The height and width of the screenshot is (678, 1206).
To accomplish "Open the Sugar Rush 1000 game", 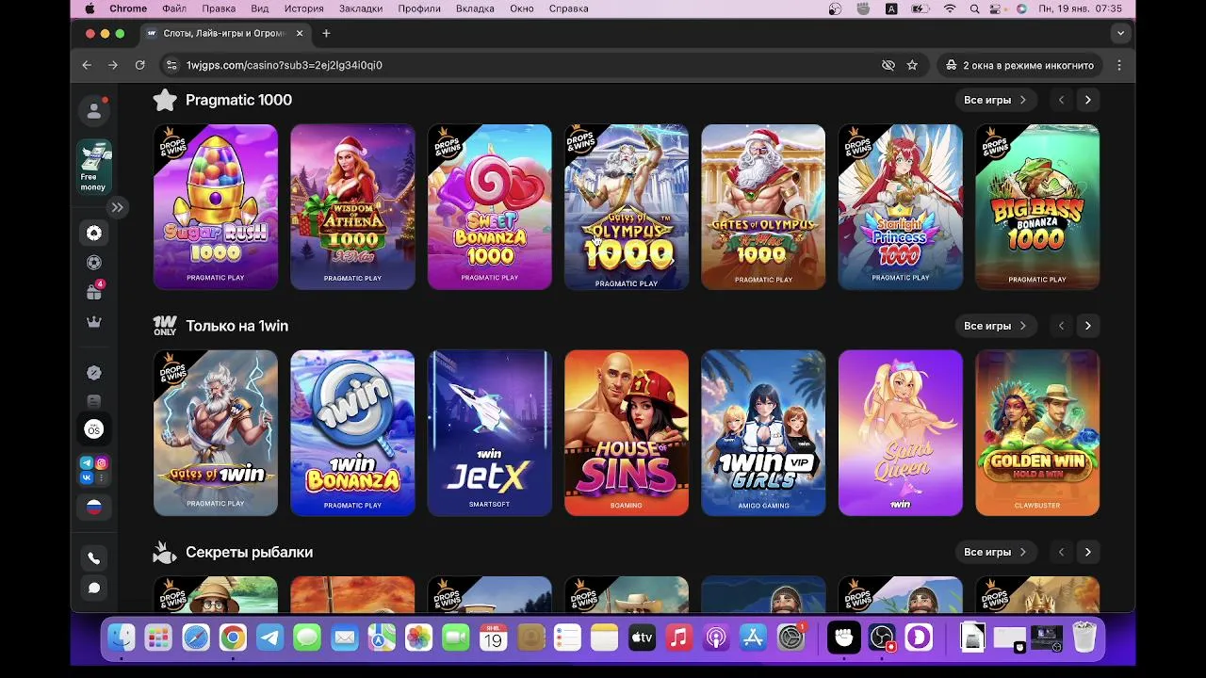I will pos(216,207).
